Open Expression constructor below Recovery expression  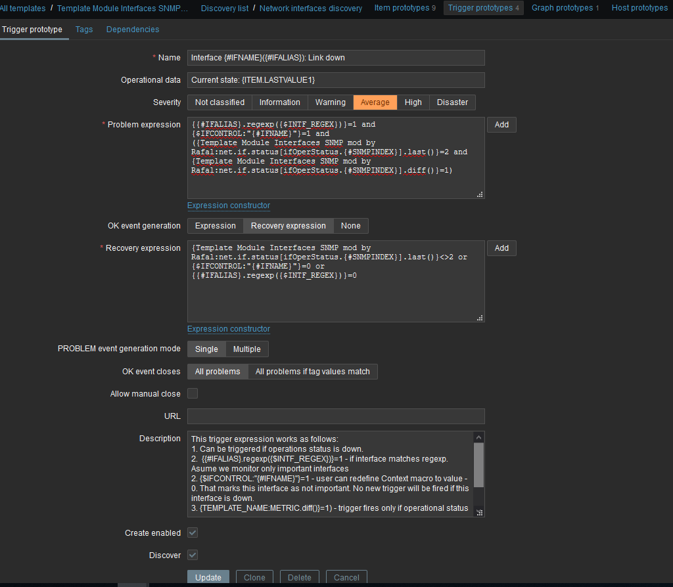pos(228,329)
